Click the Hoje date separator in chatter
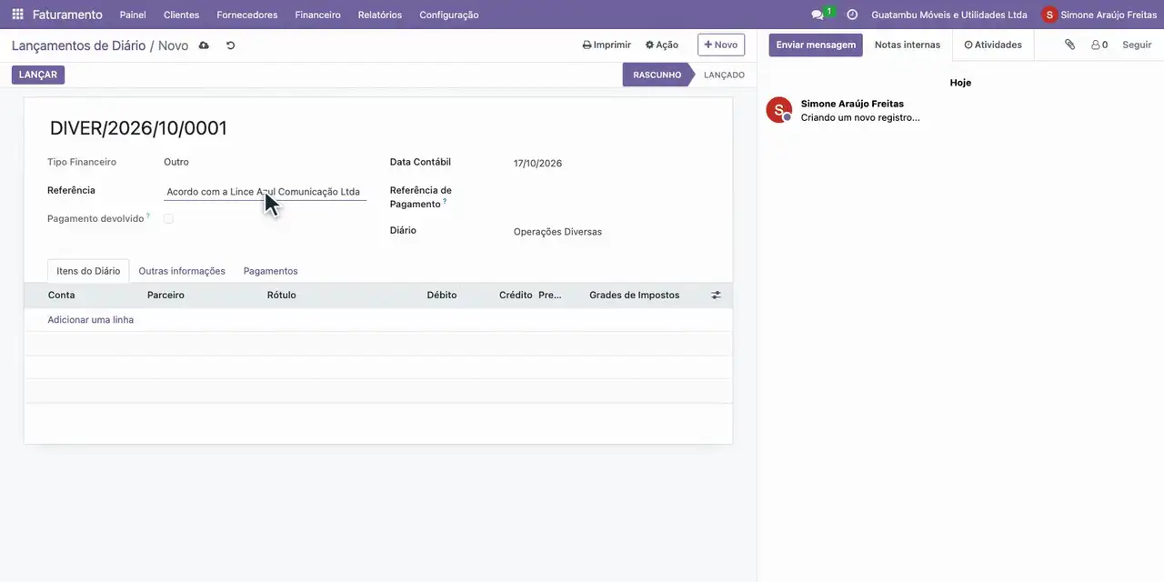 click(x=960, y=83)
